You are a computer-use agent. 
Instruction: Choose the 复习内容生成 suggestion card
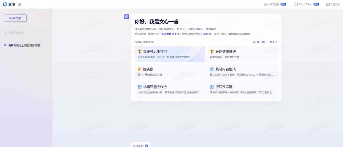[242, 72]
